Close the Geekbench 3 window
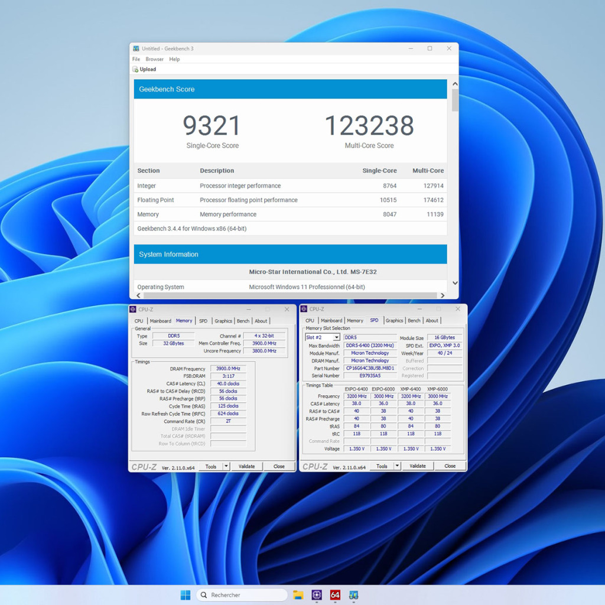The image size is (605, 605). (x=449, y=48)
